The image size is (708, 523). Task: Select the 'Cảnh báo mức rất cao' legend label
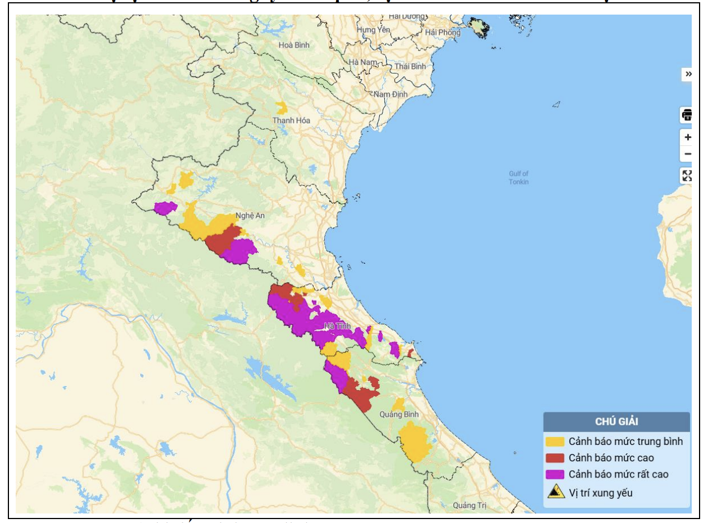pos(618,475)
